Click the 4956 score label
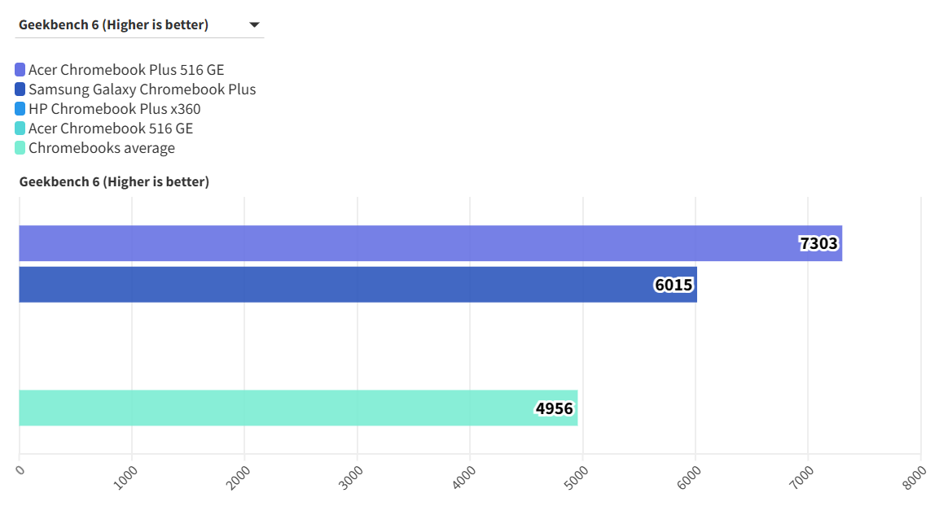Image resolution: width=939 pixels, height=506 pixels. [x=555, y=408]
